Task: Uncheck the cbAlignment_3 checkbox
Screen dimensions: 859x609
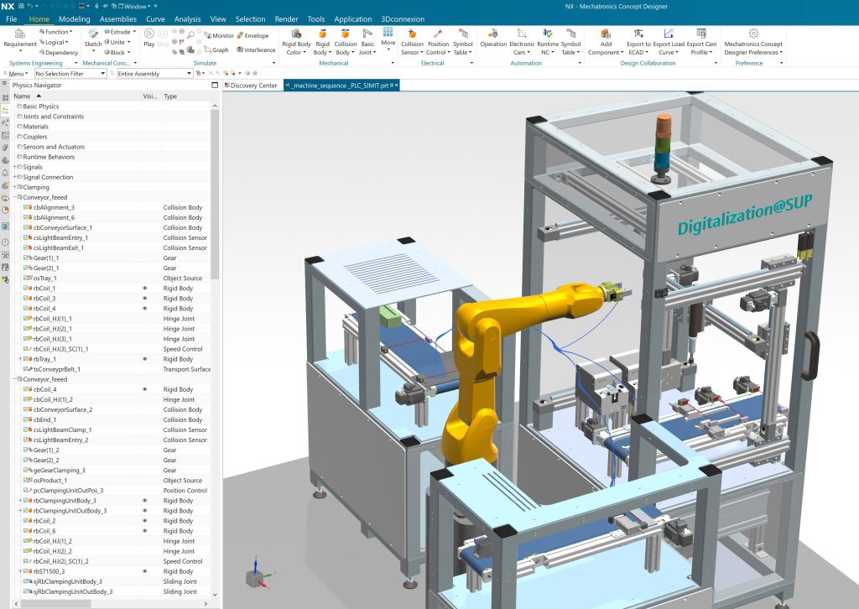Action: [26, 207]
